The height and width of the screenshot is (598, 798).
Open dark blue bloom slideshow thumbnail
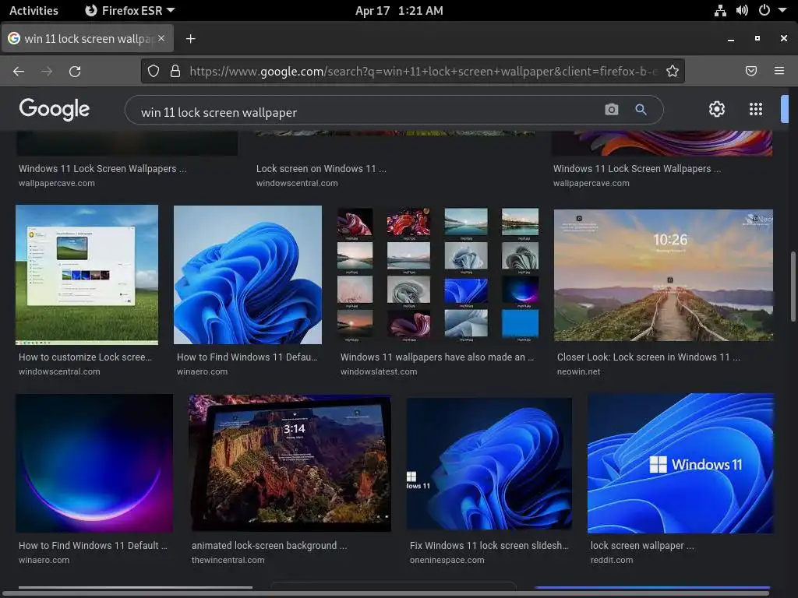tap(489, 463)
